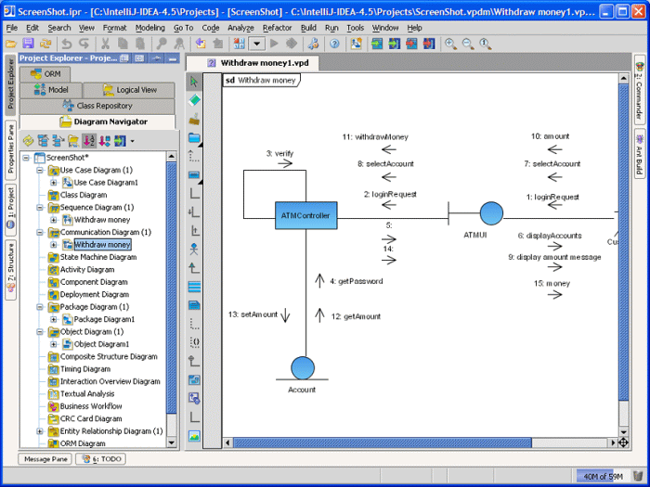Screen dimensions: 650x487
Task: Click the Zoom actual size magnifier icon
Action: pos(486,44)
